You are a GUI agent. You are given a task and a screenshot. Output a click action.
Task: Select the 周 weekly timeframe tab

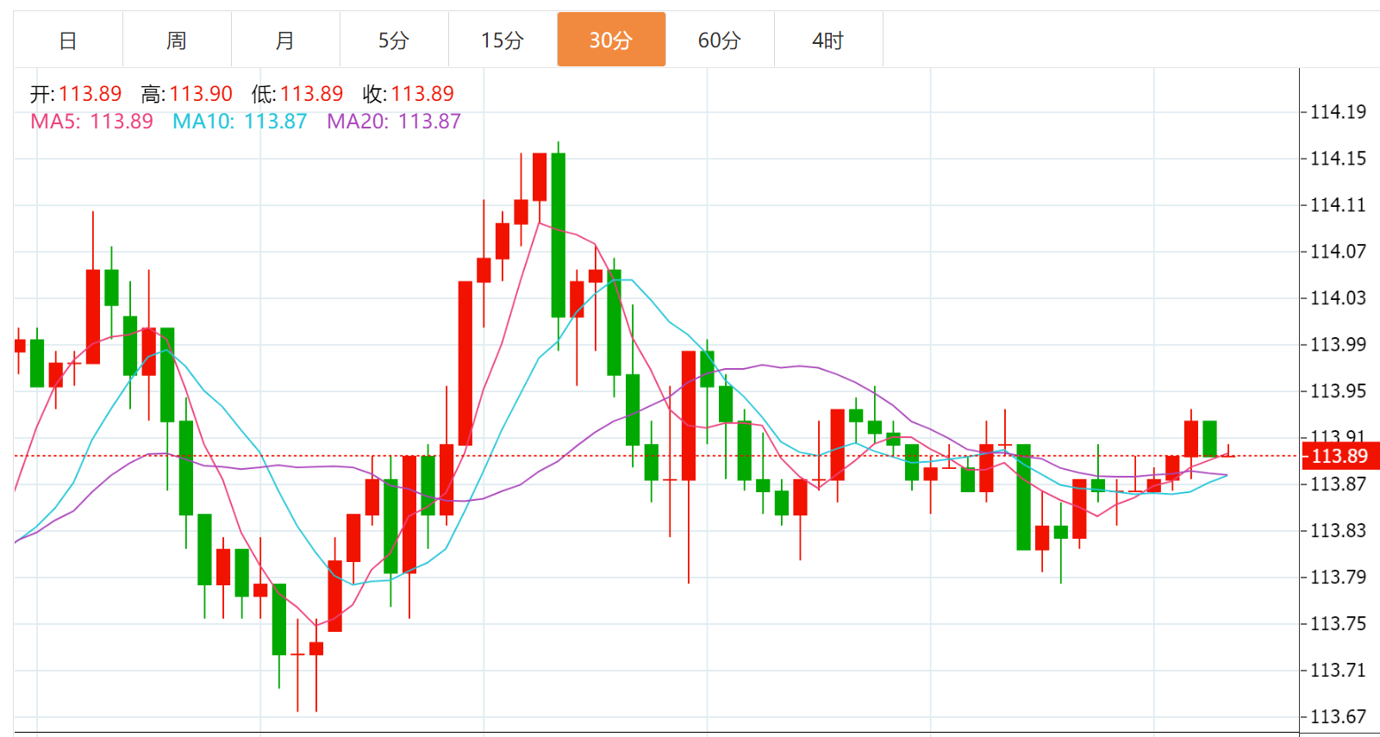point(177,41)
